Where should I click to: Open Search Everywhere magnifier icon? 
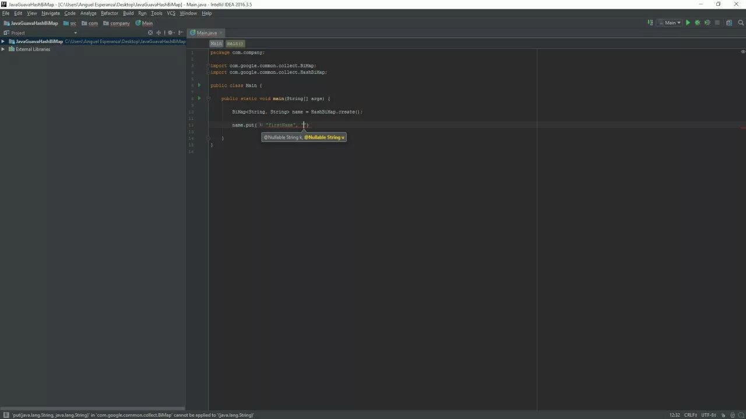tap(740, 23)
